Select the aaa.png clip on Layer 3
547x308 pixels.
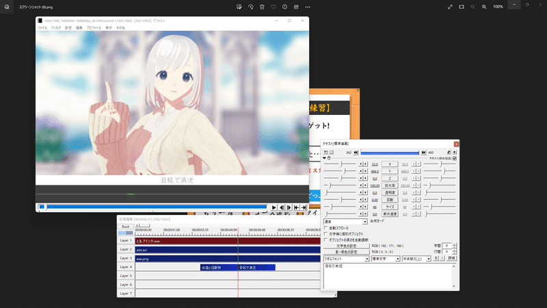point(228,259)
